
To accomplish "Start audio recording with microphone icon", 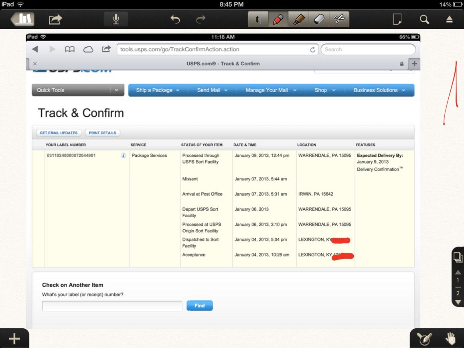I will pyautogui.click(x=116, y=19).
